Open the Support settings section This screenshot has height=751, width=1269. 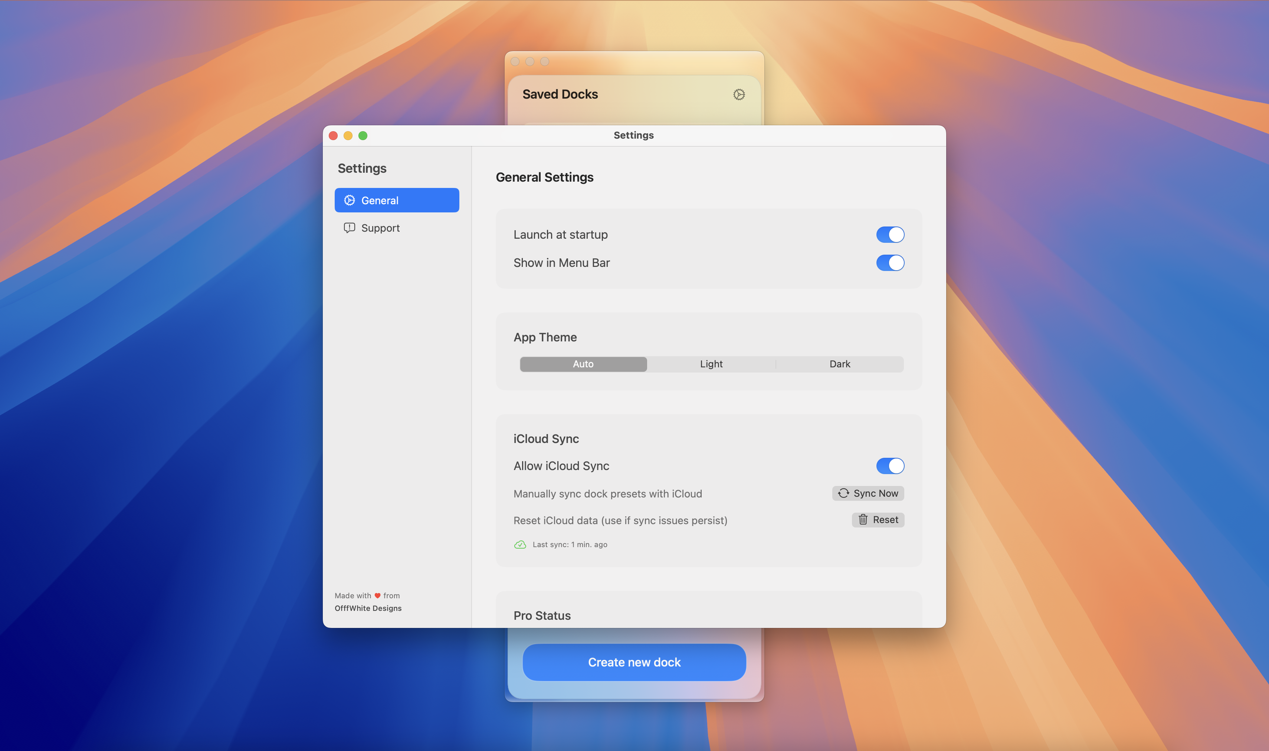380,228
